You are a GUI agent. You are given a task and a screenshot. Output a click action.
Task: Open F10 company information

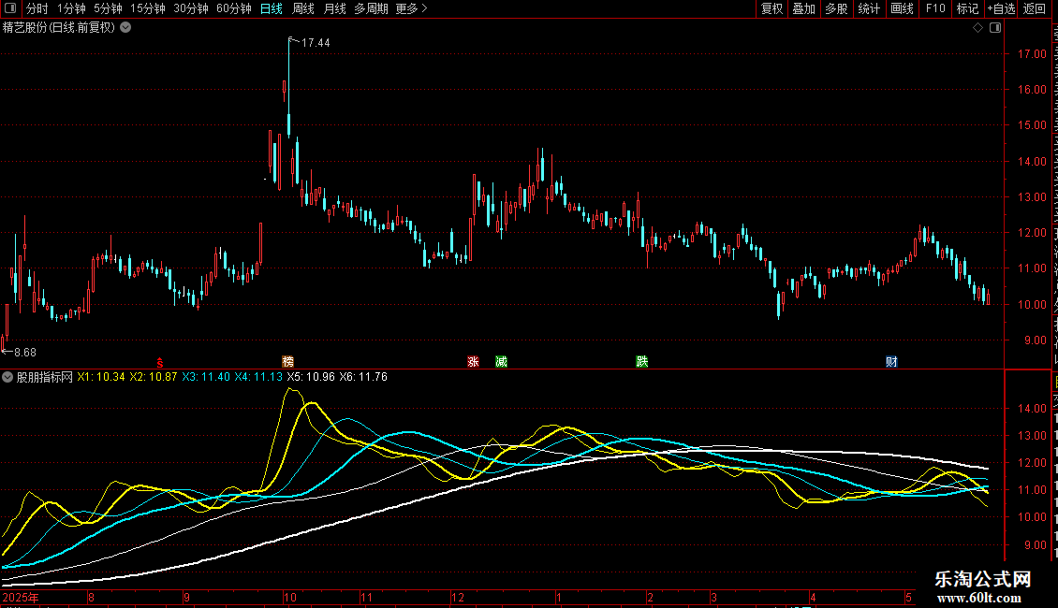(935, 8)
